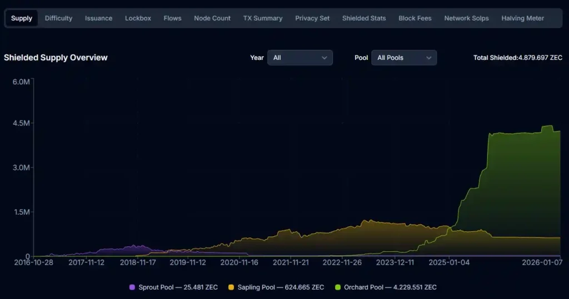Select the Lockbox tab
This screenshot has height=299, width=569.
138,18
